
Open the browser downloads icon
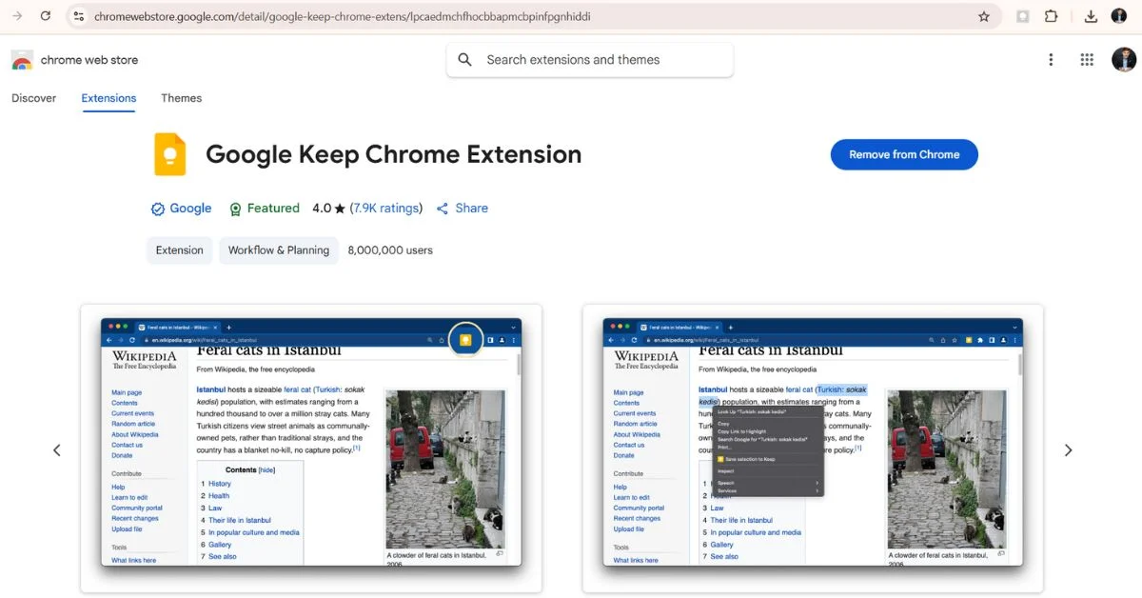tap(1091, 16)
